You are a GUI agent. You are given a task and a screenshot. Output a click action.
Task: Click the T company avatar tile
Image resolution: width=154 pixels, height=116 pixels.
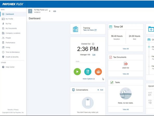point(30,11)
